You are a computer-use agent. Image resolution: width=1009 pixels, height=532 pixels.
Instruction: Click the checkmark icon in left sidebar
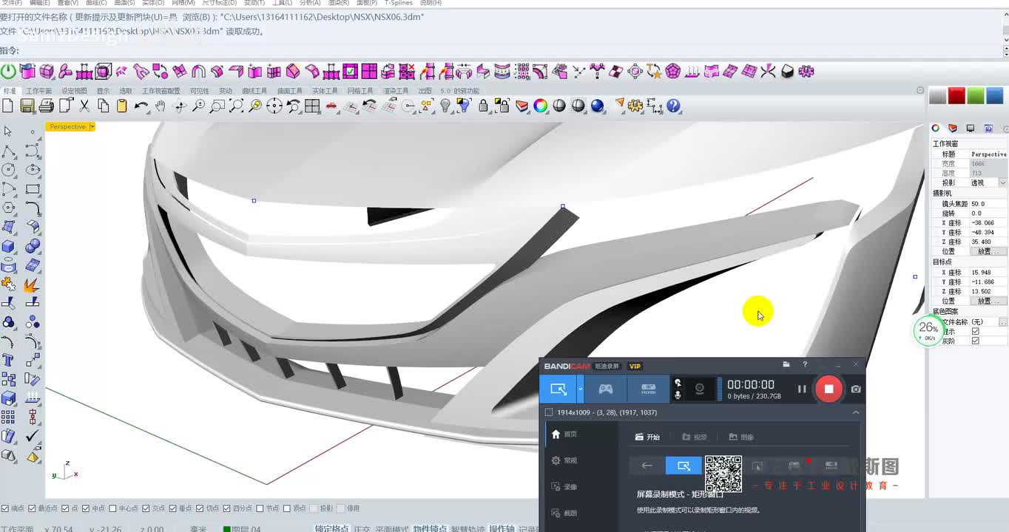coord(33,437)
